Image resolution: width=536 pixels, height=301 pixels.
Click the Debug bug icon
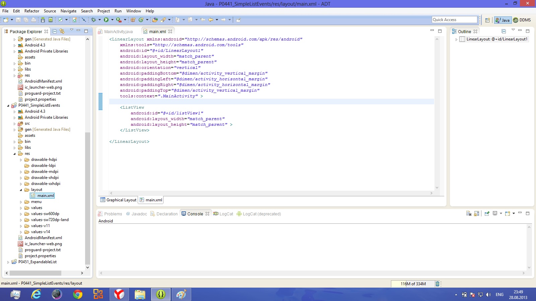[x=93, y=20]
